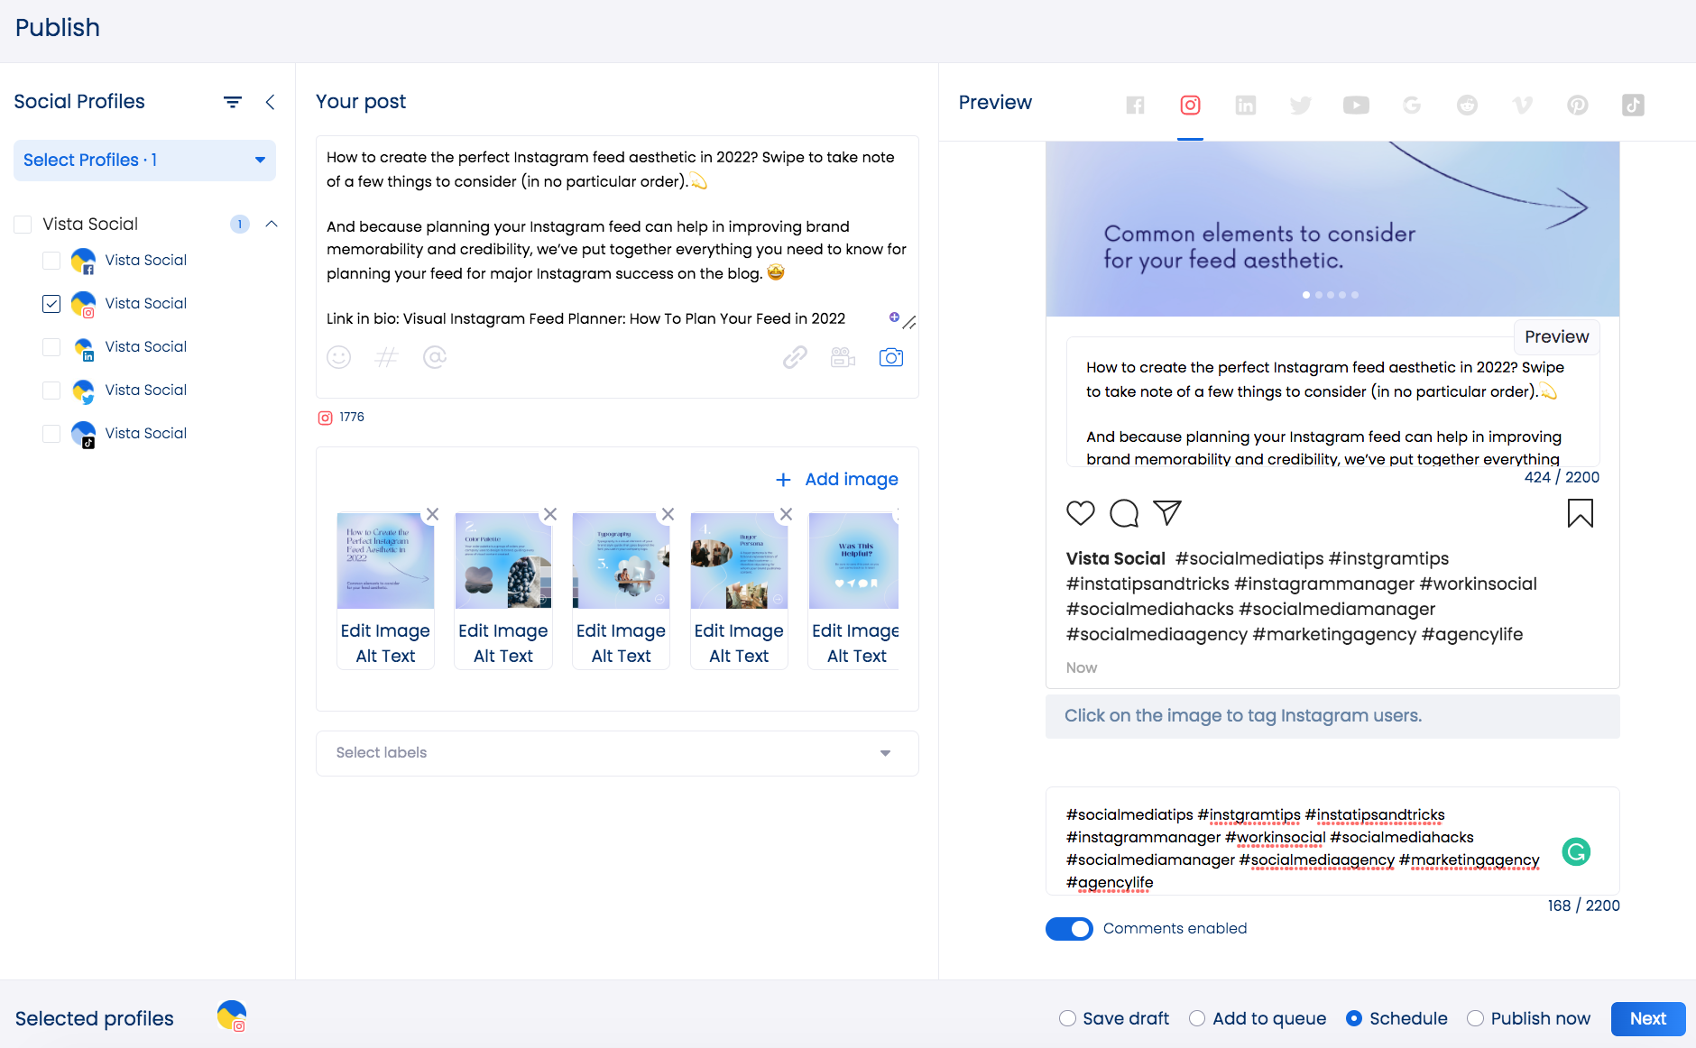Check the Facebook Vista Social profile
Screen dimensions: 1696x1048
coord(51,261)
